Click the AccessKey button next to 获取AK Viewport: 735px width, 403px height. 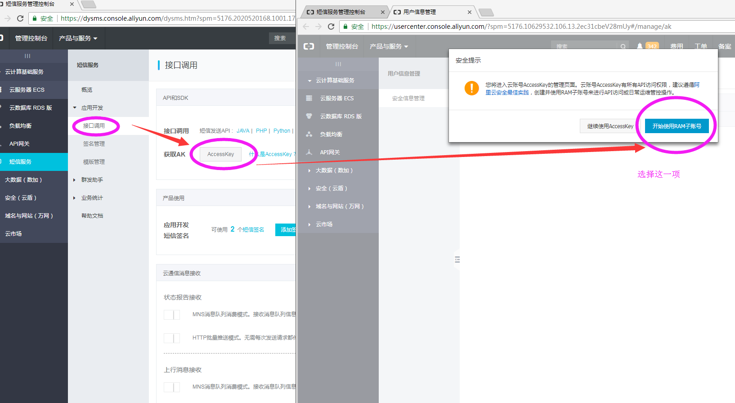tap(220, 154)
